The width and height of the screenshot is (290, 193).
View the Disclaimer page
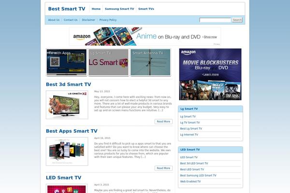88,20
